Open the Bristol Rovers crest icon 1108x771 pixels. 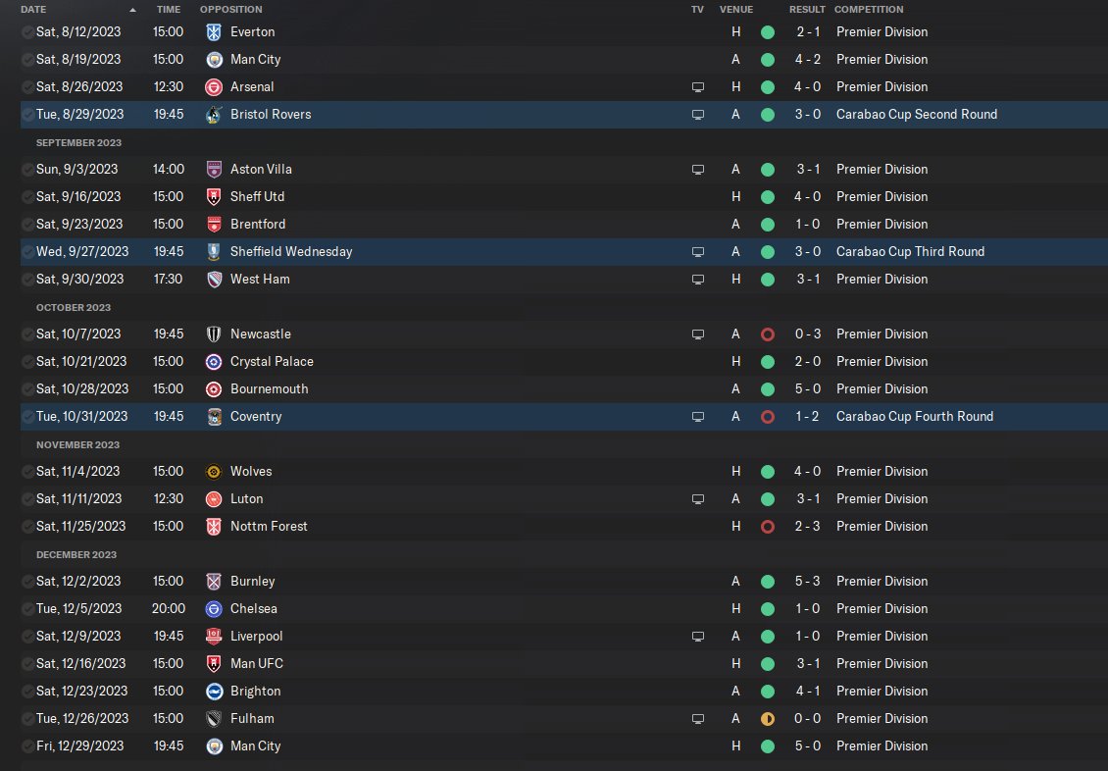[214, 115]
